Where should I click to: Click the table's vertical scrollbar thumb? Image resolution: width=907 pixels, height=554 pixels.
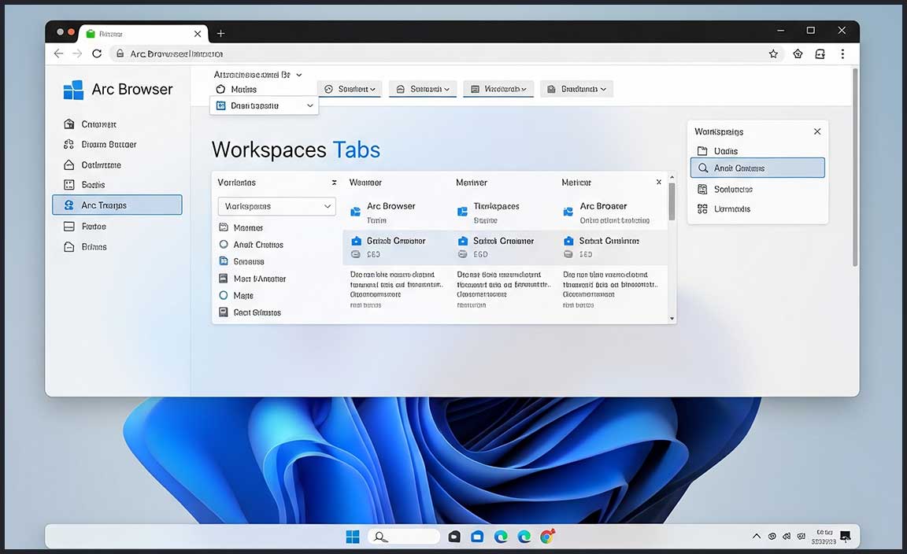(672, 201)
